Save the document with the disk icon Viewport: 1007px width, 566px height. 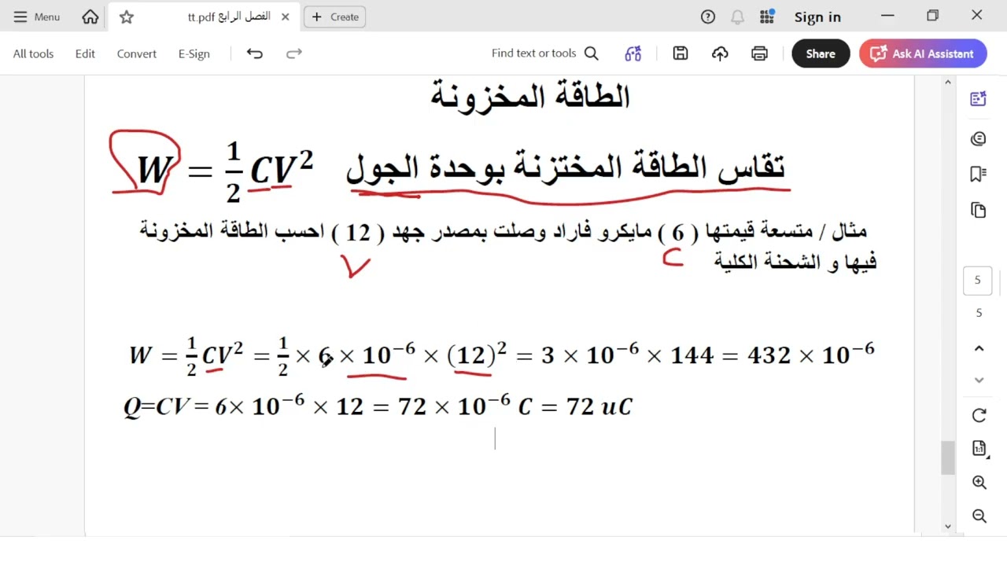(681, 53)
